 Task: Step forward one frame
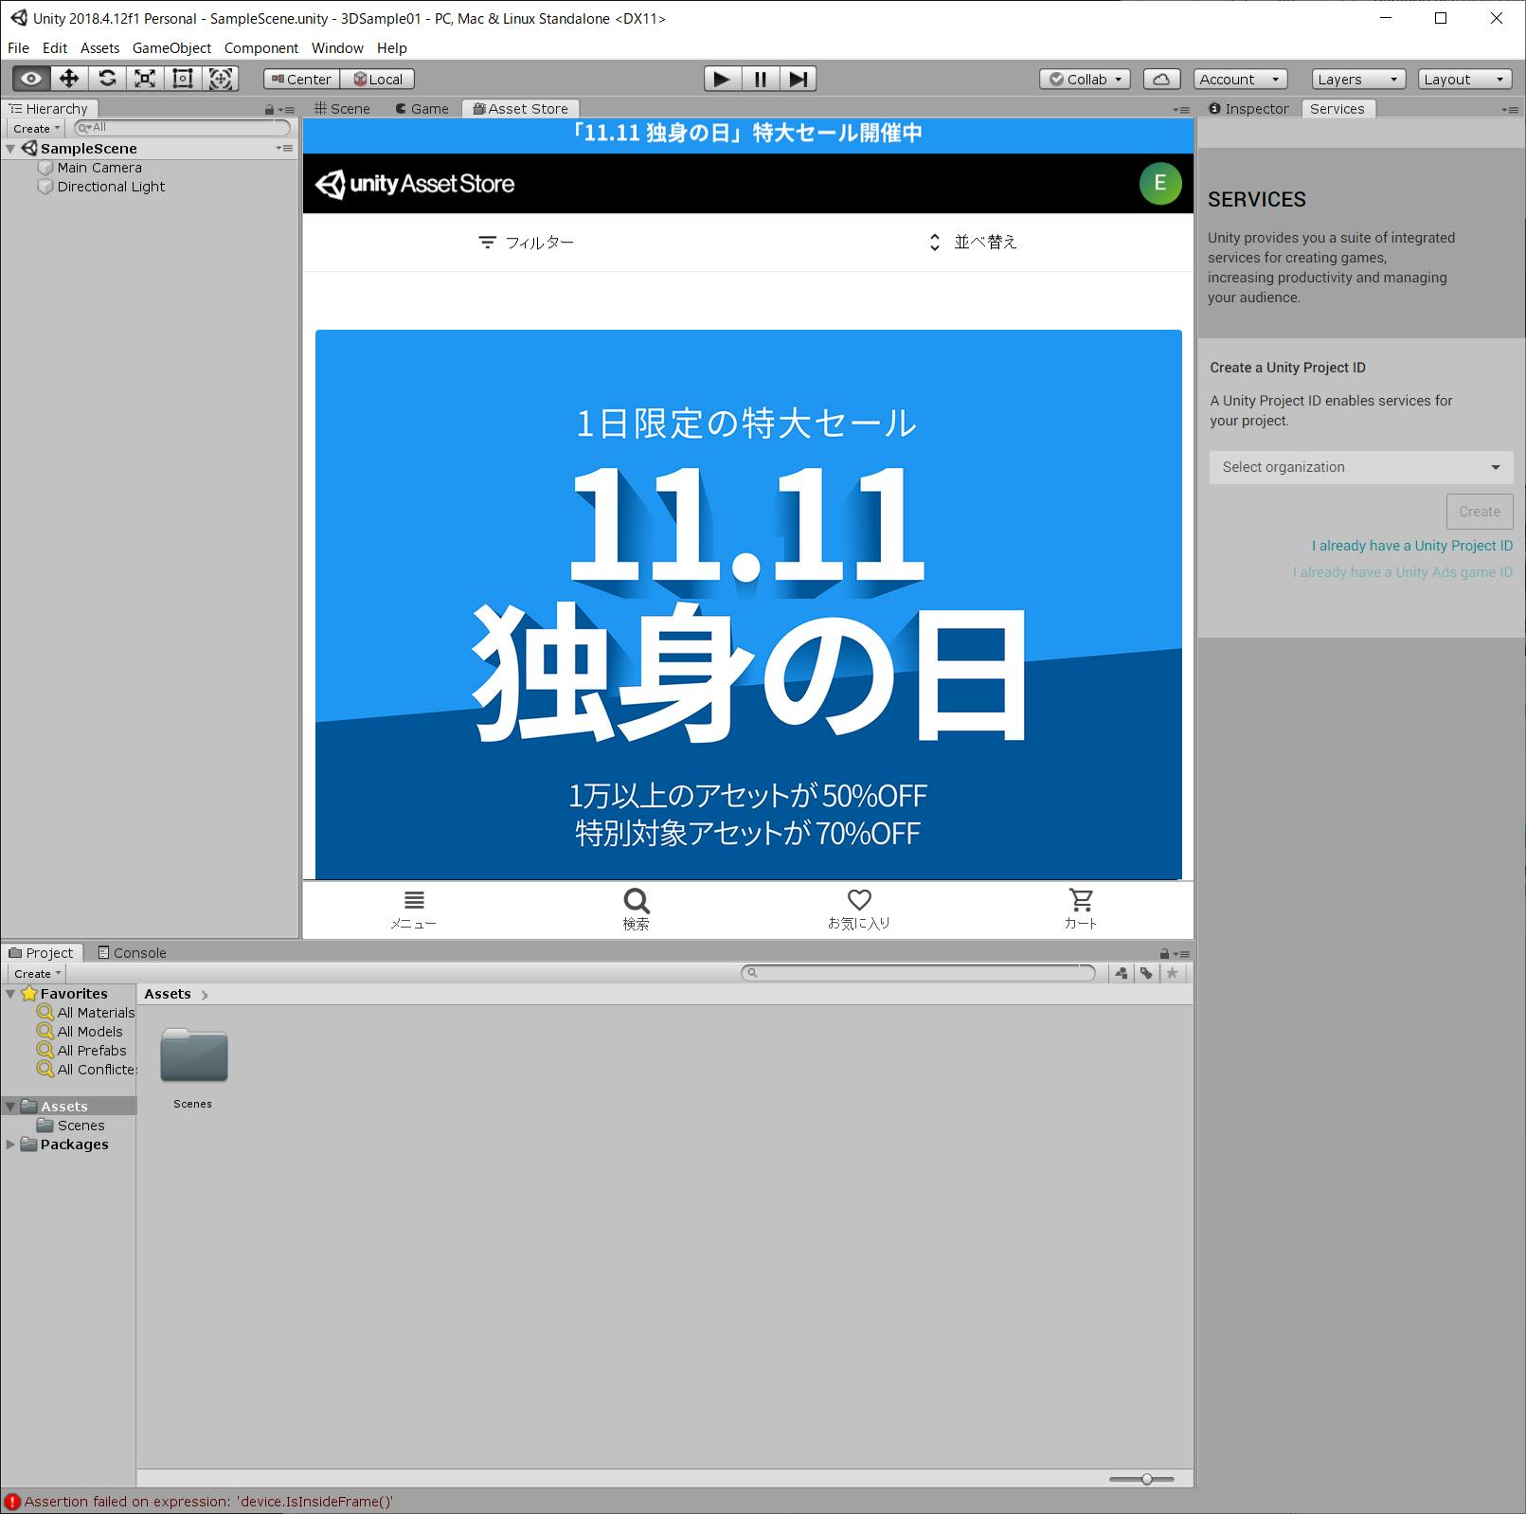pyautogui.click(x=798, y=79)
